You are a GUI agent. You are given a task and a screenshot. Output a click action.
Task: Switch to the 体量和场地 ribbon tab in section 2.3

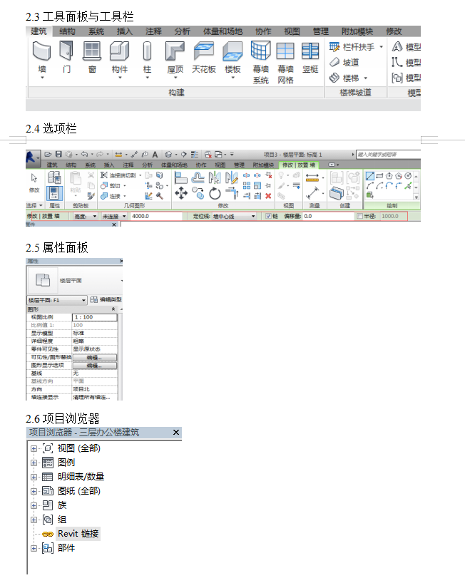(223, 31)
